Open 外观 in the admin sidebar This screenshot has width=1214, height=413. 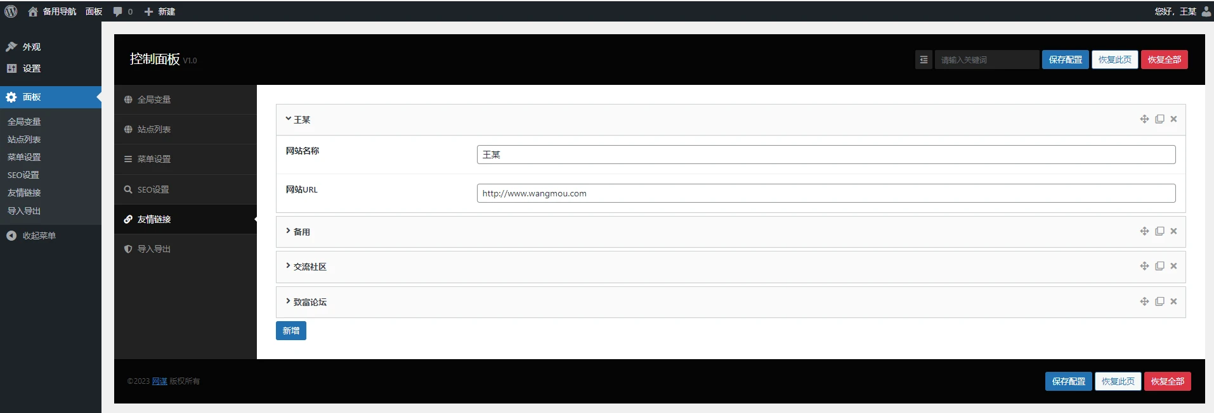pos(31,47)
